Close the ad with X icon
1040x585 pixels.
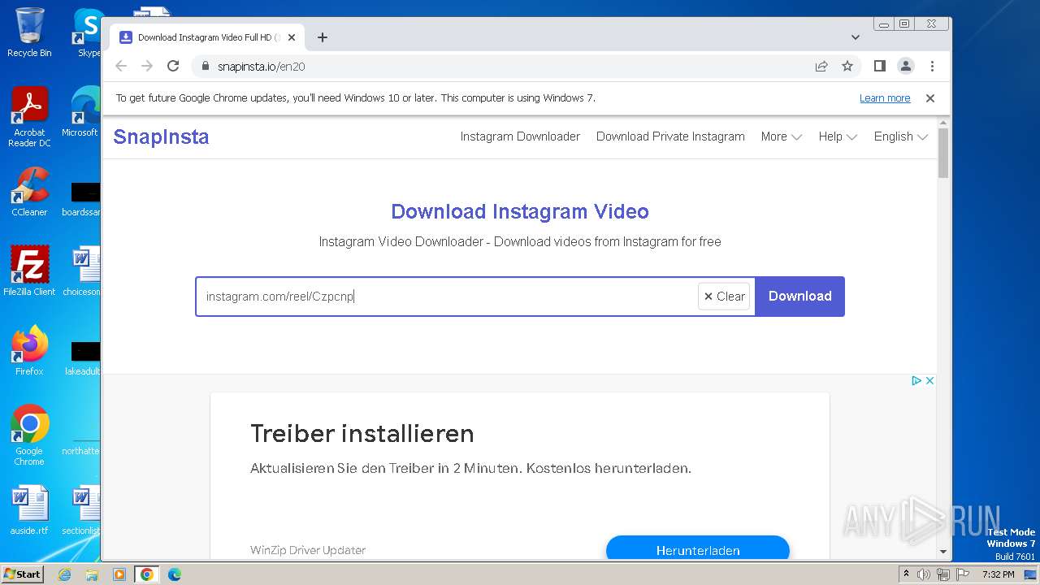click(930, 380)
